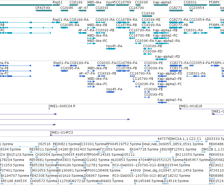Click the EC33301.5prime EST label
The image size is (224, 185).
[x=93, y=144]
